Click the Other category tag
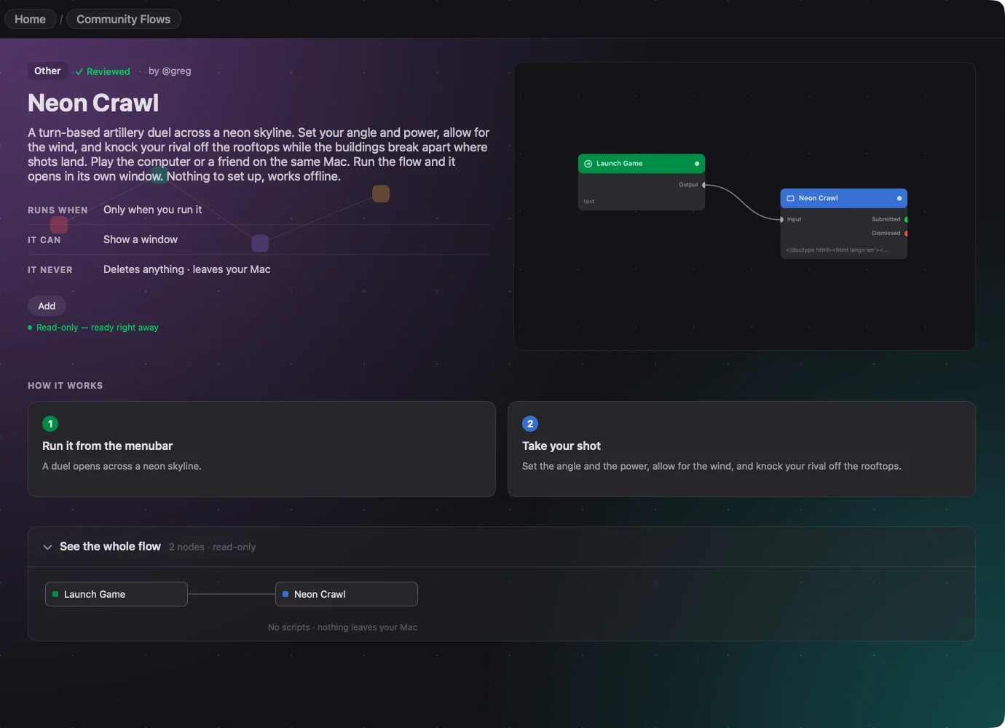The image size is (1005, 728). 47,71
